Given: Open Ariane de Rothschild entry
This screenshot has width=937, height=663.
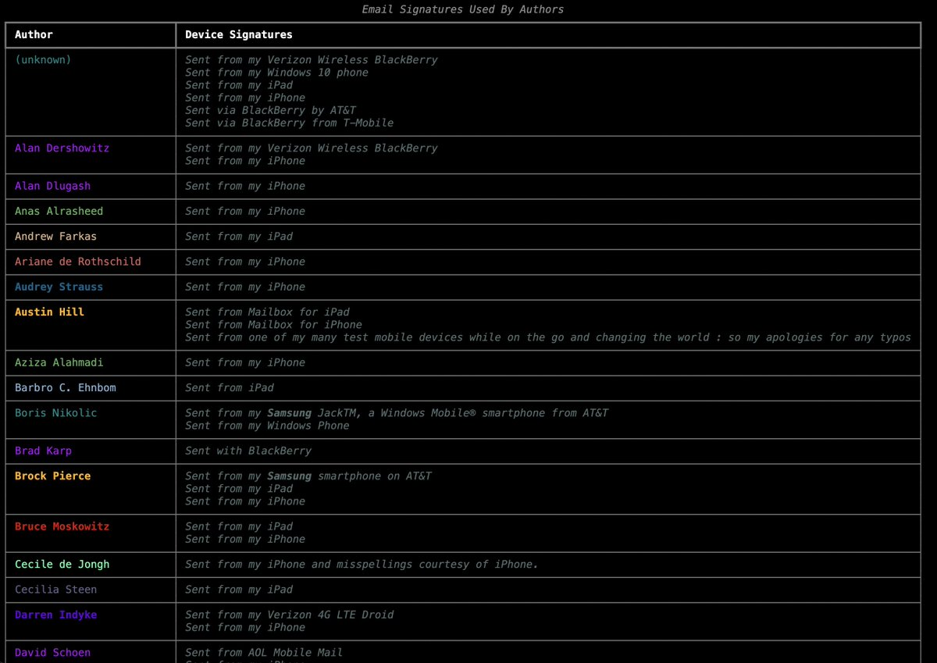Looking at the screenshot, I should click(x=77, y=262).
